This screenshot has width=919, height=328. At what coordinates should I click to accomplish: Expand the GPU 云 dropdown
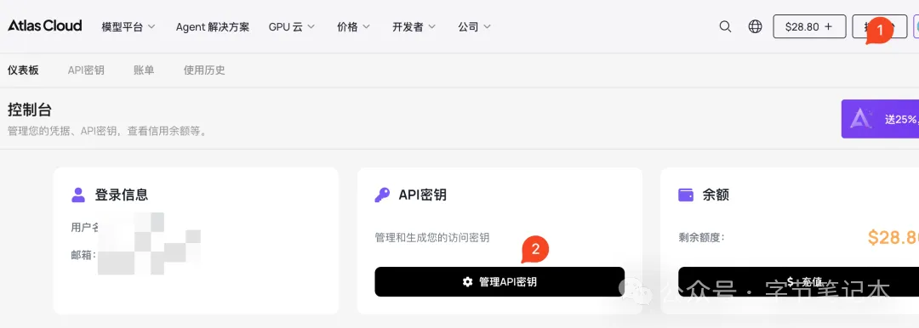pos(292,27)
